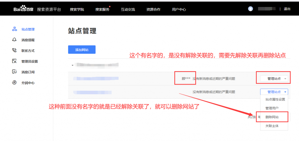Collapse the blurred site group triangle
This screenshot has height=141, width=299.
pyautogui.click(x=72, y=65)
